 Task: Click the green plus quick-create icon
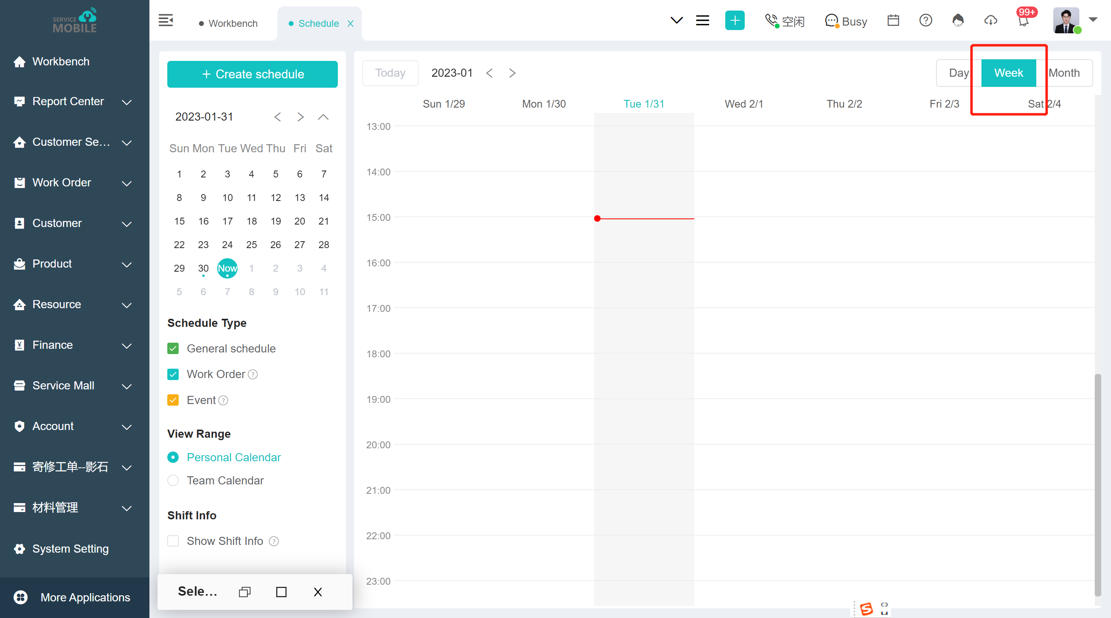[x=735, y=20]
